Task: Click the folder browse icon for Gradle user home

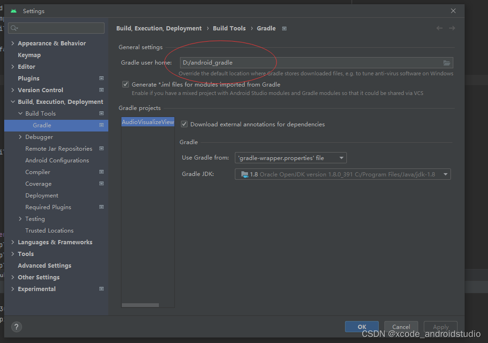Action: tap(447, 63)
